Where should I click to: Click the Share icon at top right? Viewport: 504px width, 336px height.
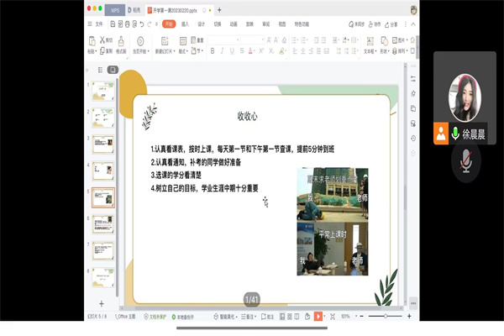coord(391,24)
